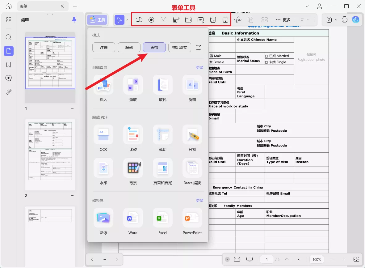365x268 pixels.
Task: Open the mode panel pop-out icon
Action: click(x=198, y=47)
